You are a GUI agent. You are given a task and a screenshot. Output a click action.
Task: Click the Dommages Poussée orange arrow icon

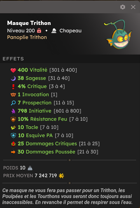point(13,152)
